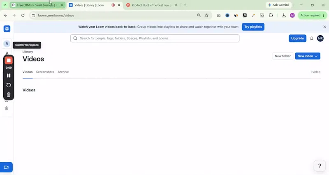This screenshot has height=175, width=329.
Task: Open MR profile avatar menu
Action: tap(320, 39)
